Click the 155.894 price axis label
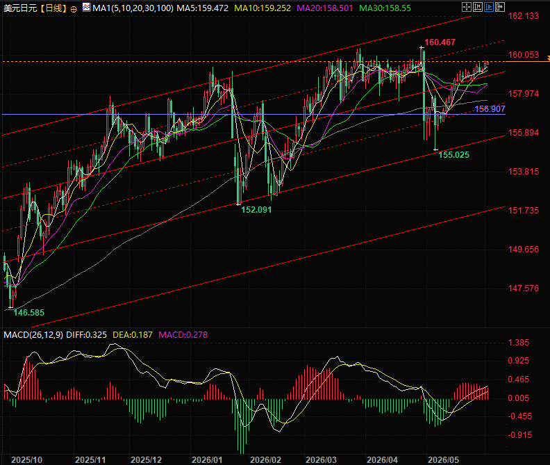550x465 pixels. [524, 132]
